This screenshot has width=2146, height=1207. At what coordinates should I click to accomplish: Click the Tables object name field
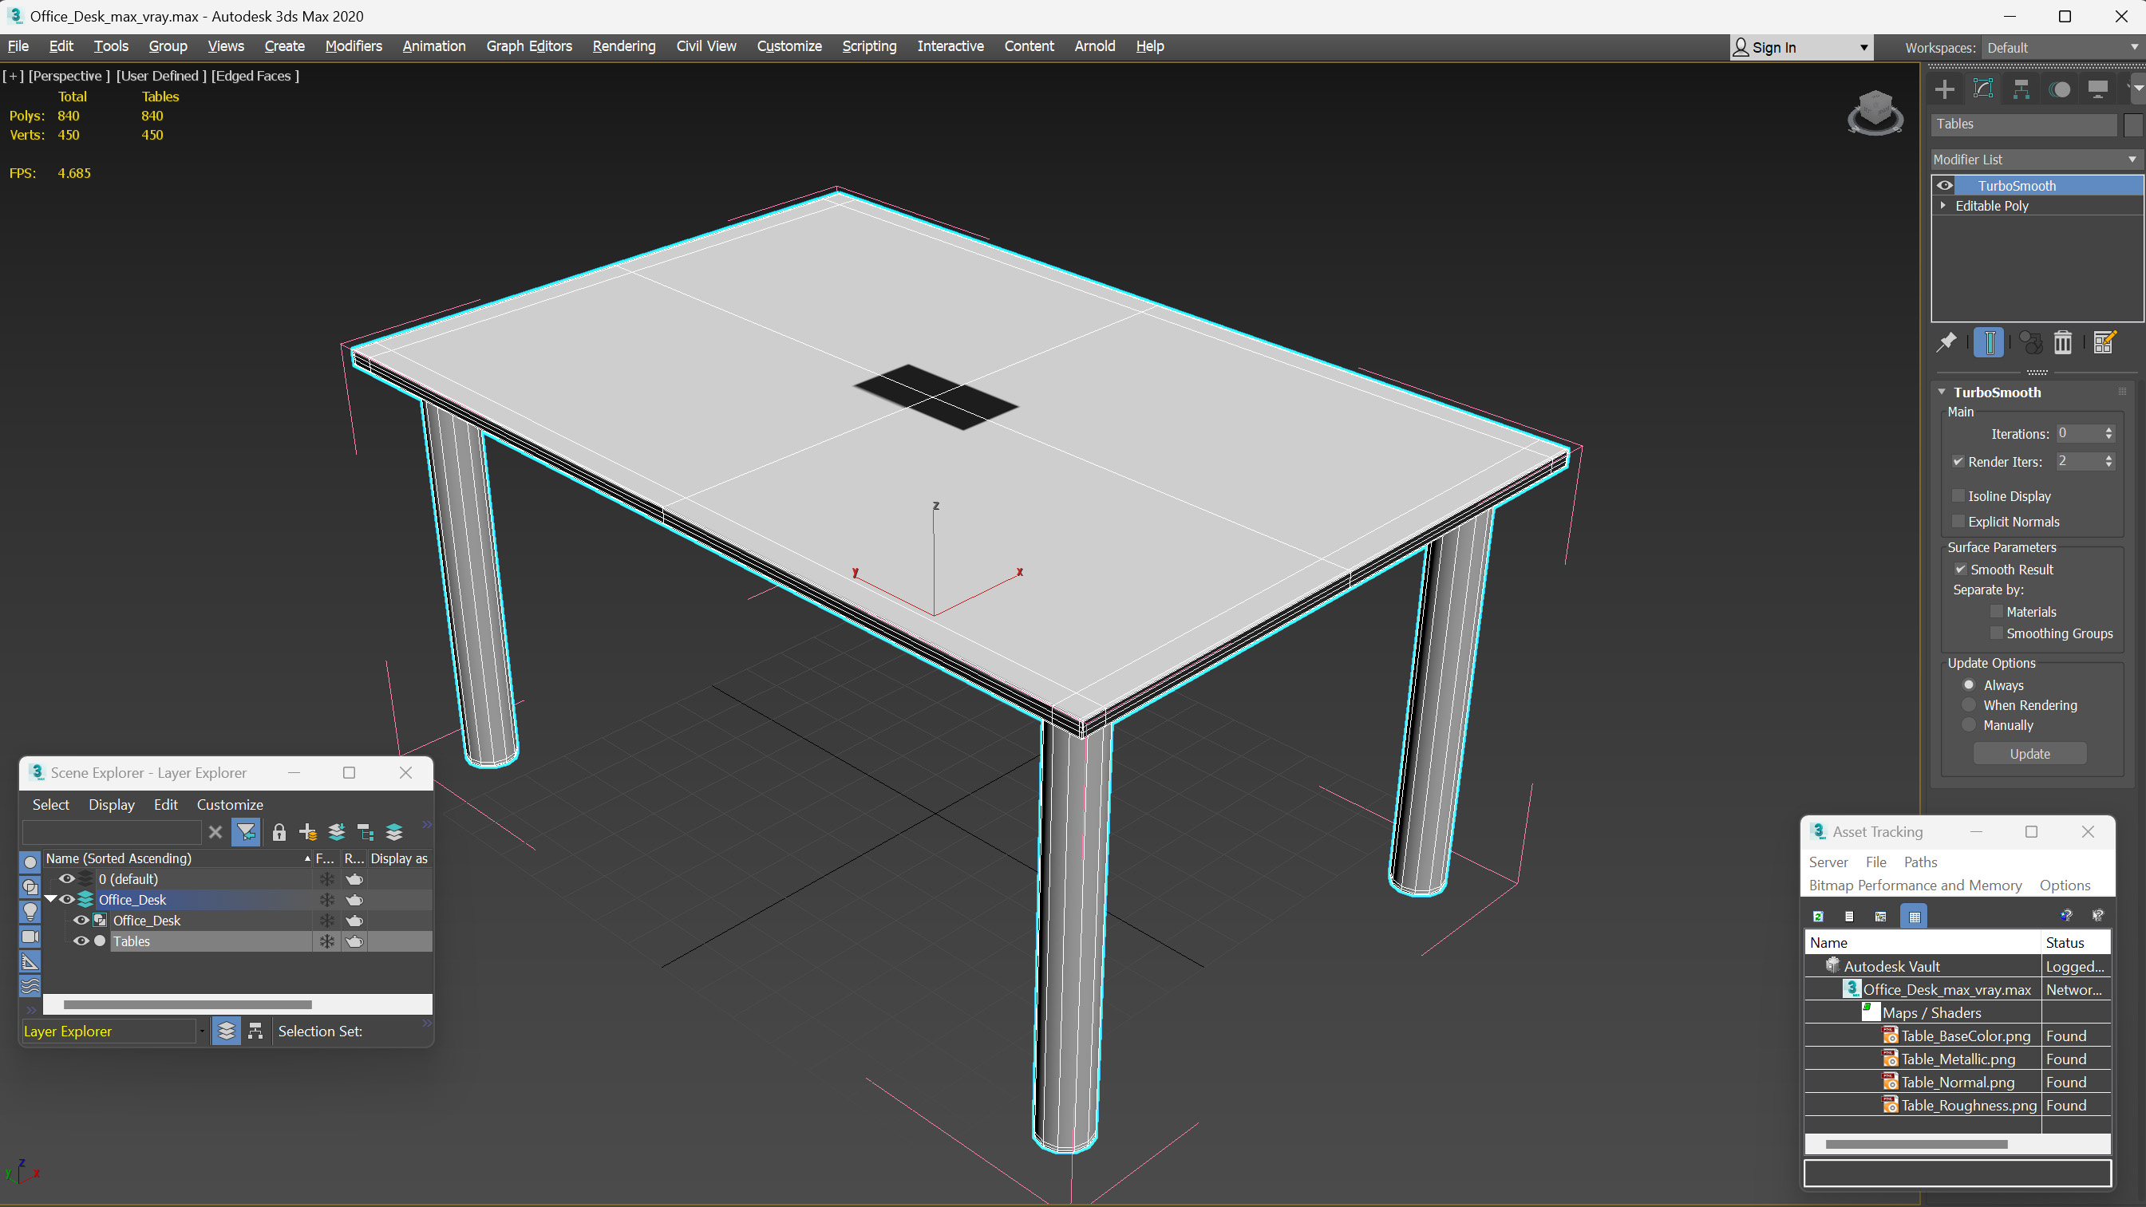(2024, 124)
